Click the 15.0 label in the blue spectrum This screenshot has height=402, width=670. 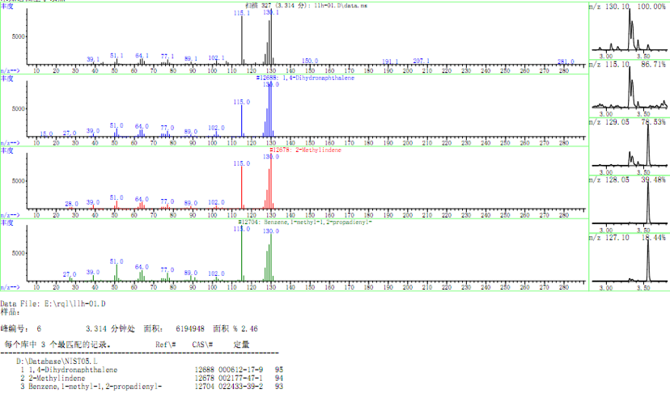(x=46, y=133)
